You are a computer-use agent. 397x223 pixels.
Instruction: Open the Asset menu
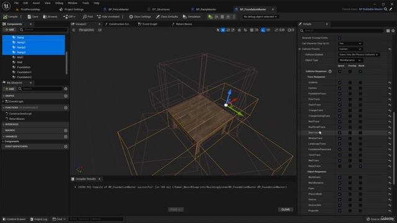[36, 3]
